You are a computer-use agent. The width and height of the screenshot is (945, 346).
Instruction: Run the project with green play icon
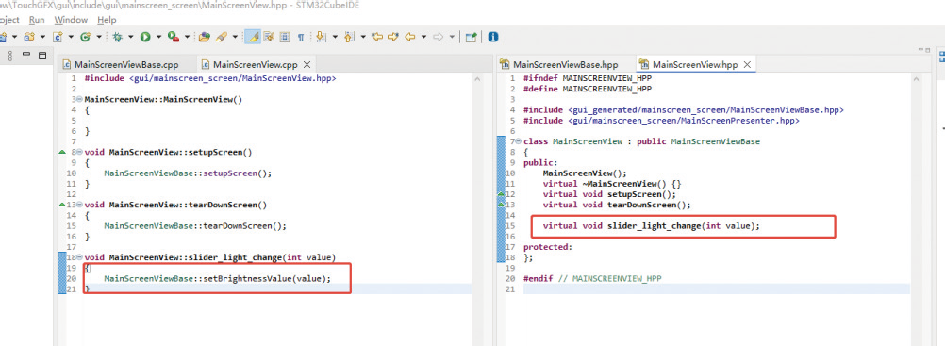coord(145,37)
